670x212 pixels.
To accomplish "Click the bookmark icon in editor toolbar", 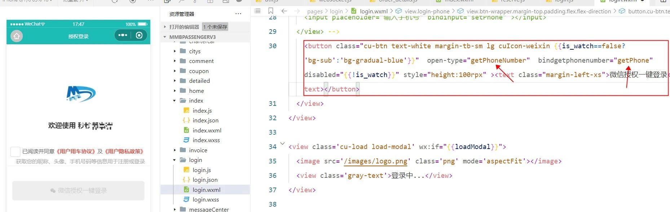I will 270,11.
